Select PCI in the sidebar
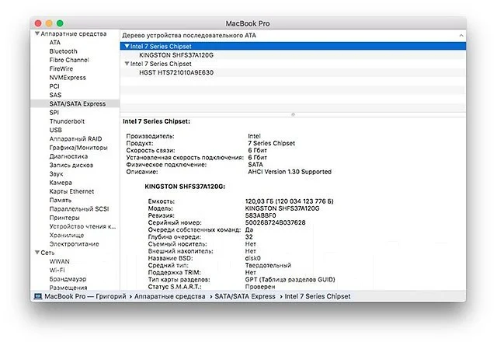Viewport: 497px width, 346px height. pyautogui.click(x=54, y=86)
